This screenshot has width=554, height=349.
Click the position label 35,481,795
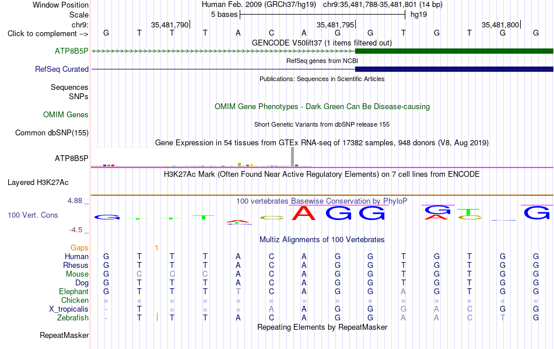335,25
